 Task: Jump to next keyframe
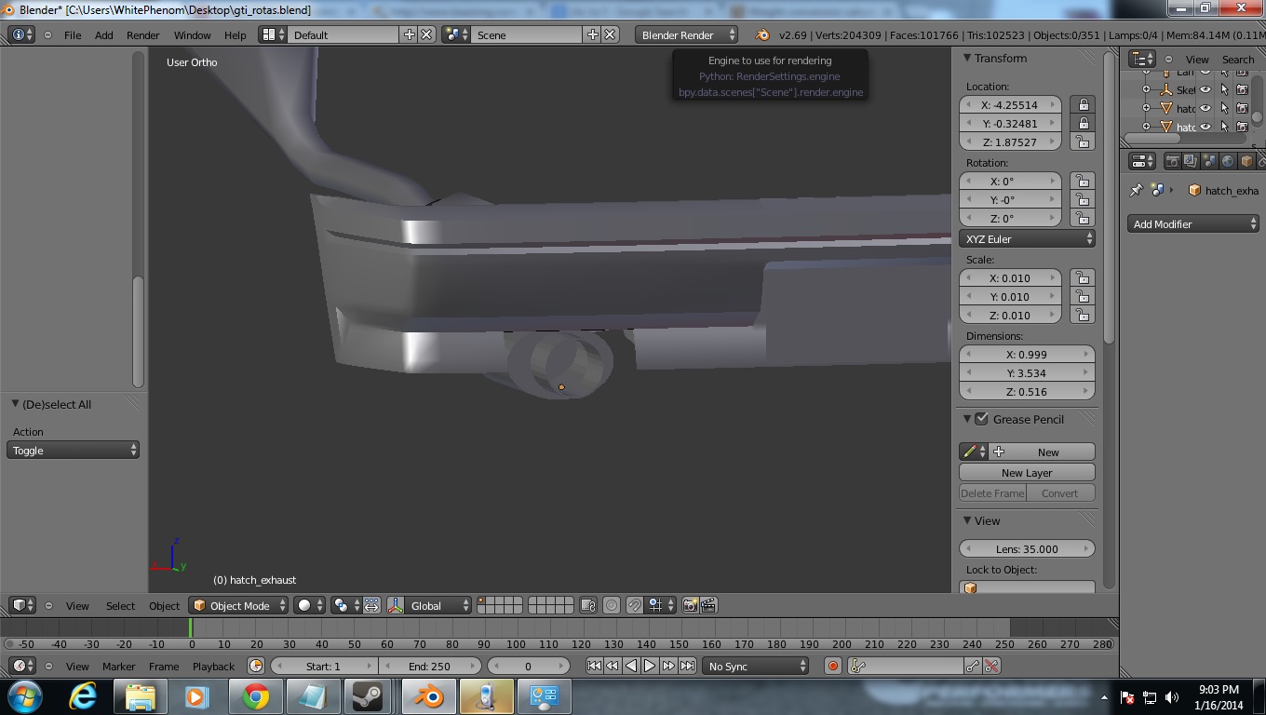click(x=668, y=666)
